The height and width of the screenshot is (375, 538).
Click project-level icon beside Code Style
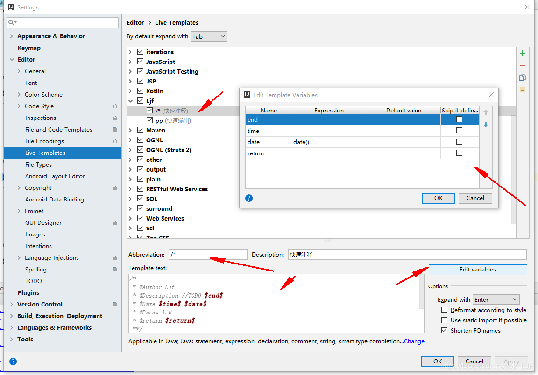(x=114, y=106)
